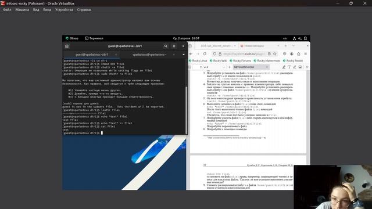Zoom out the PDF with minus
The width and height of the screenshot is (372, 209).
(x=224, y=67)
